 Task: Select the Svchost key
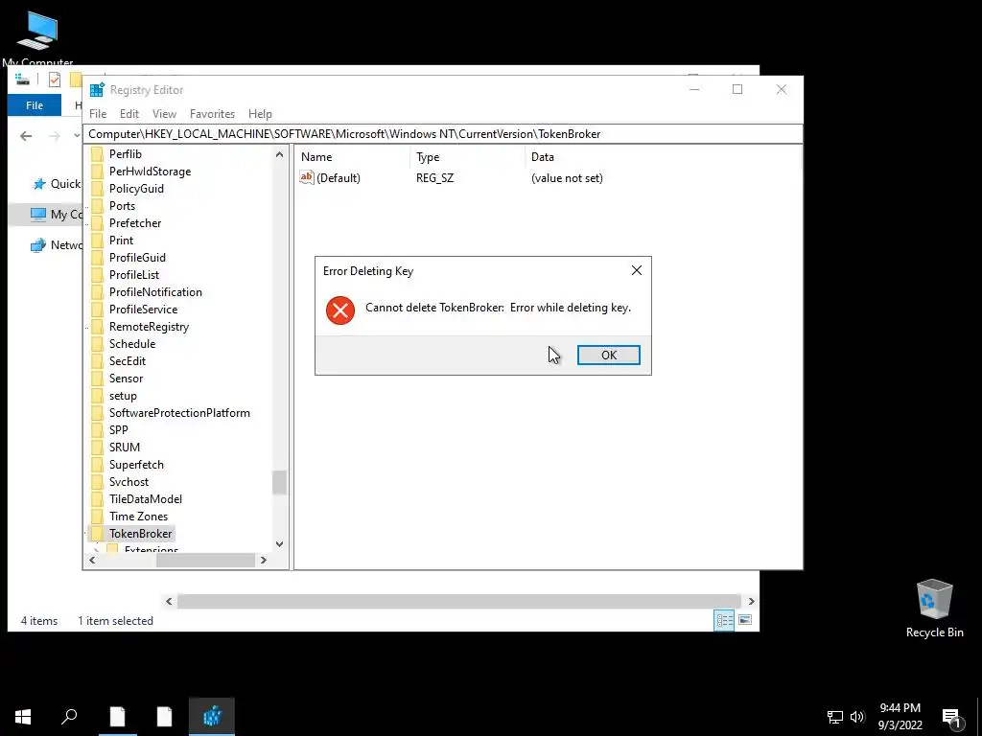[x=129, y=482]
